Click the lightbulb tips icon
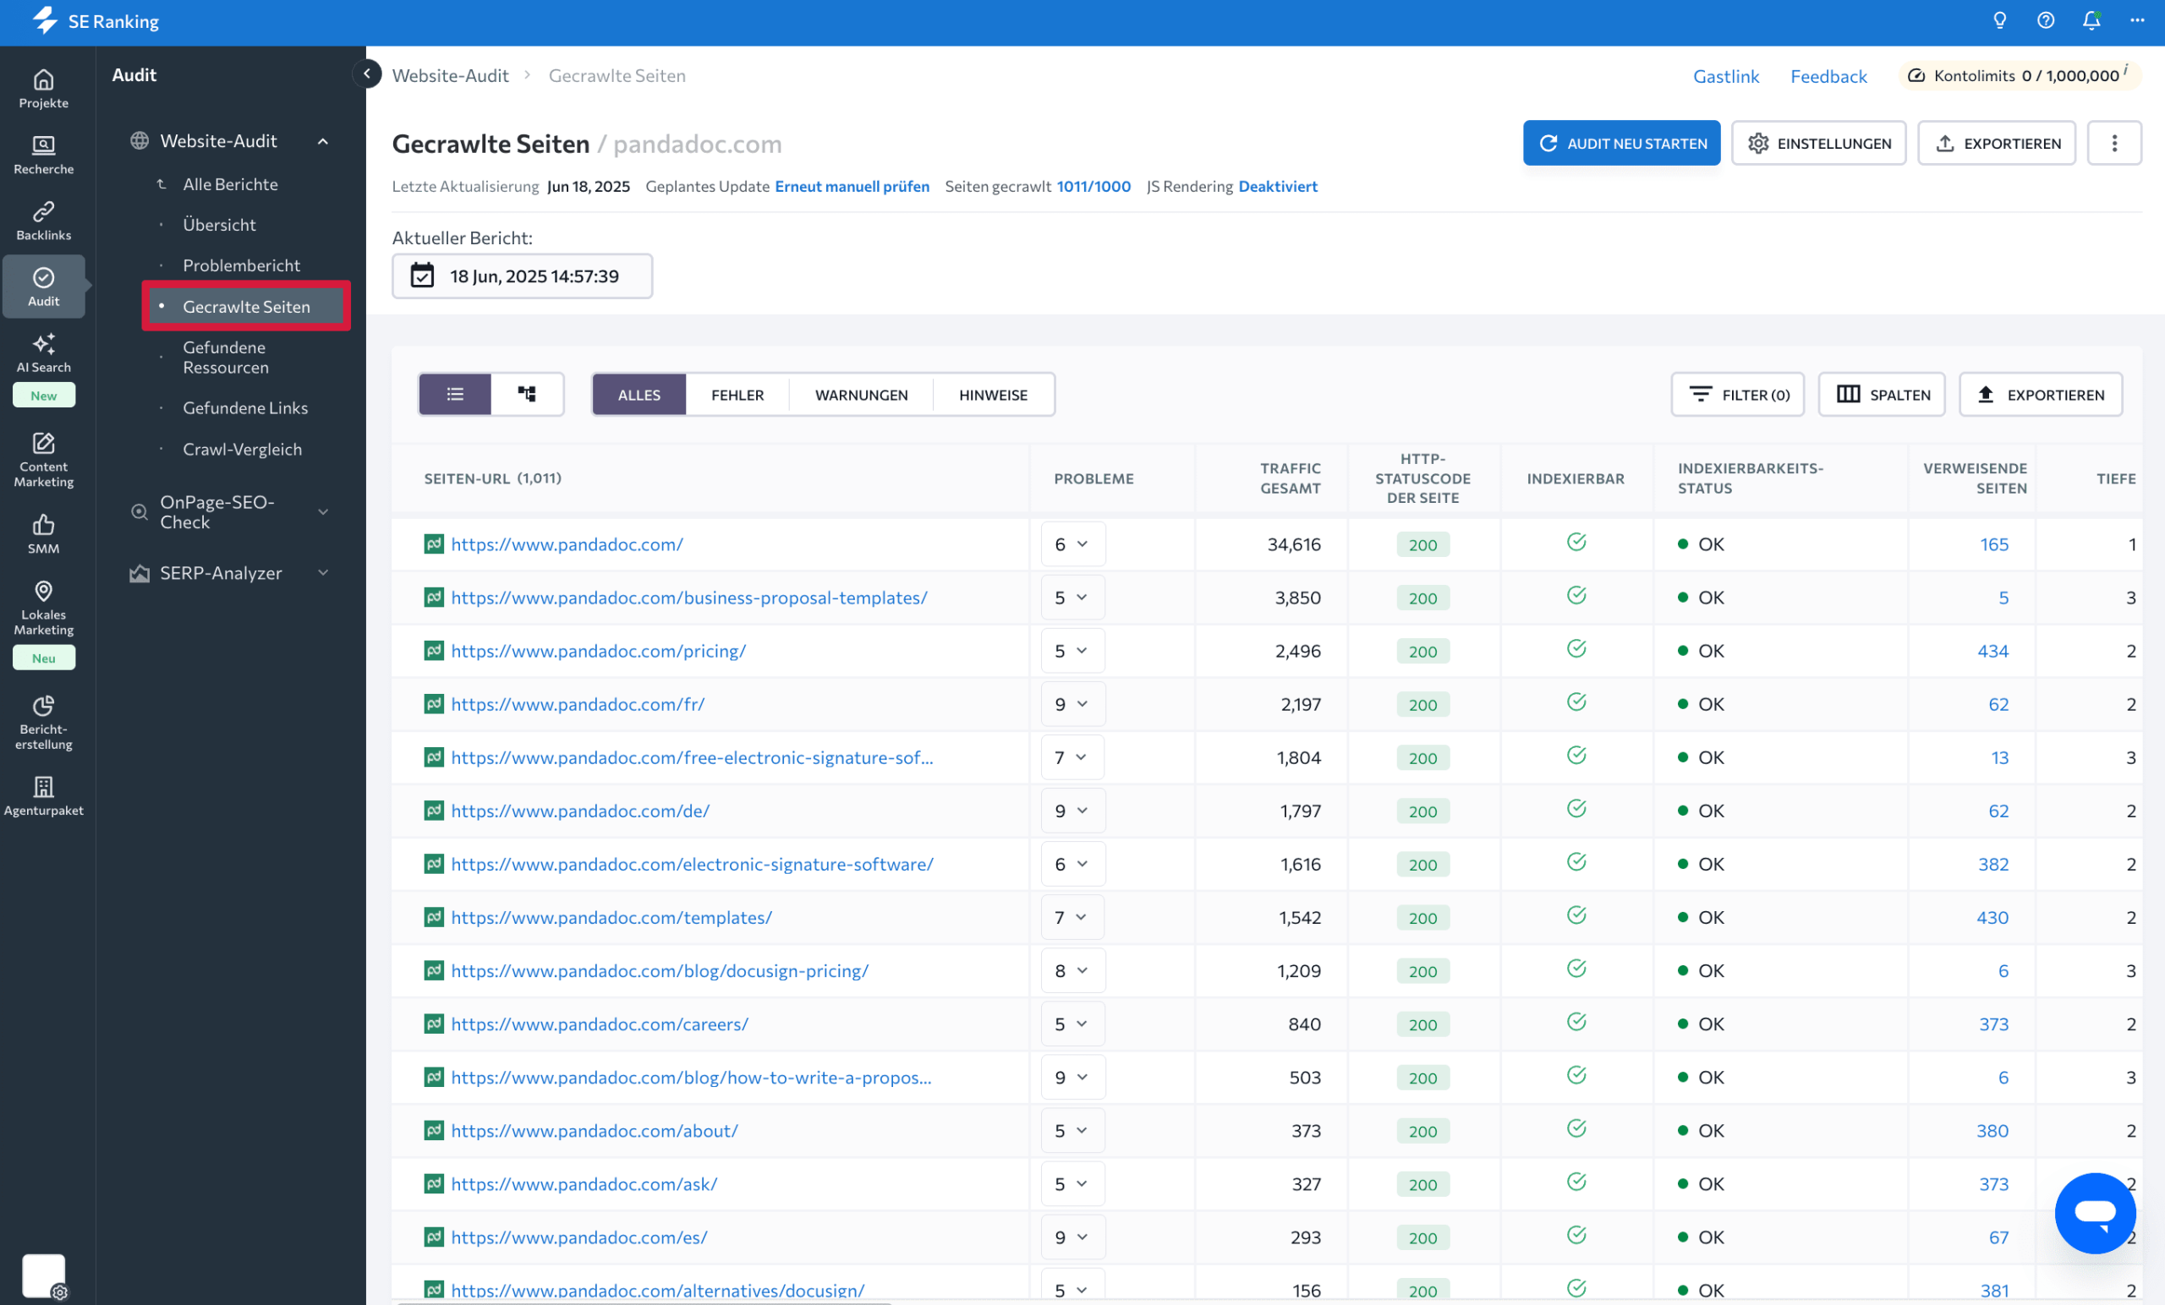 (2000, 21)
